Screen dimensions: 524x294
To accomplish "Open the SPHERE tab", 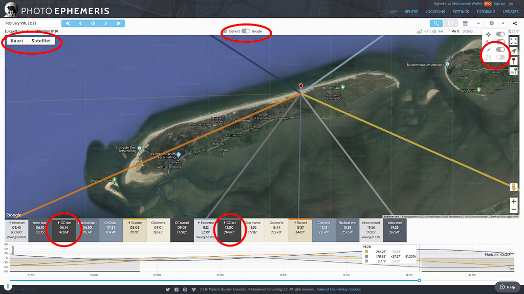I will (x=411, y=12).
